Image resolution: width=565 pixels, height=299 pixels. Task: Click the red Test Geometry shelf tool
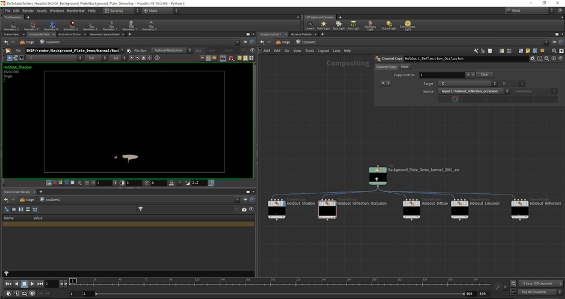point(71,25)
